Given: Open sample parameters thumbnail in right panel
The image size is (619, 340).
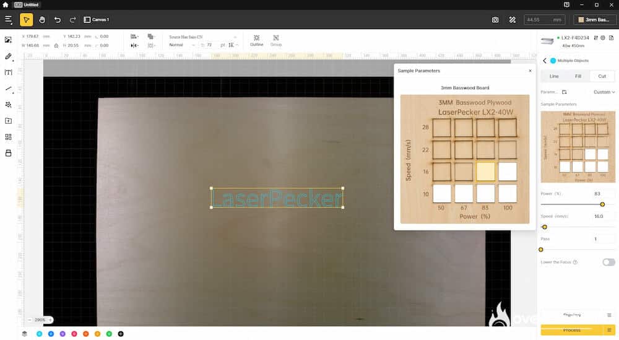Looking at the screenshot, I should (x=578, y=147).
